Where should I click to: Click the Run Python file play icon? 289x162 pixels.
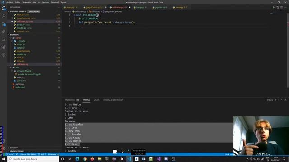(x=274, y=7)
